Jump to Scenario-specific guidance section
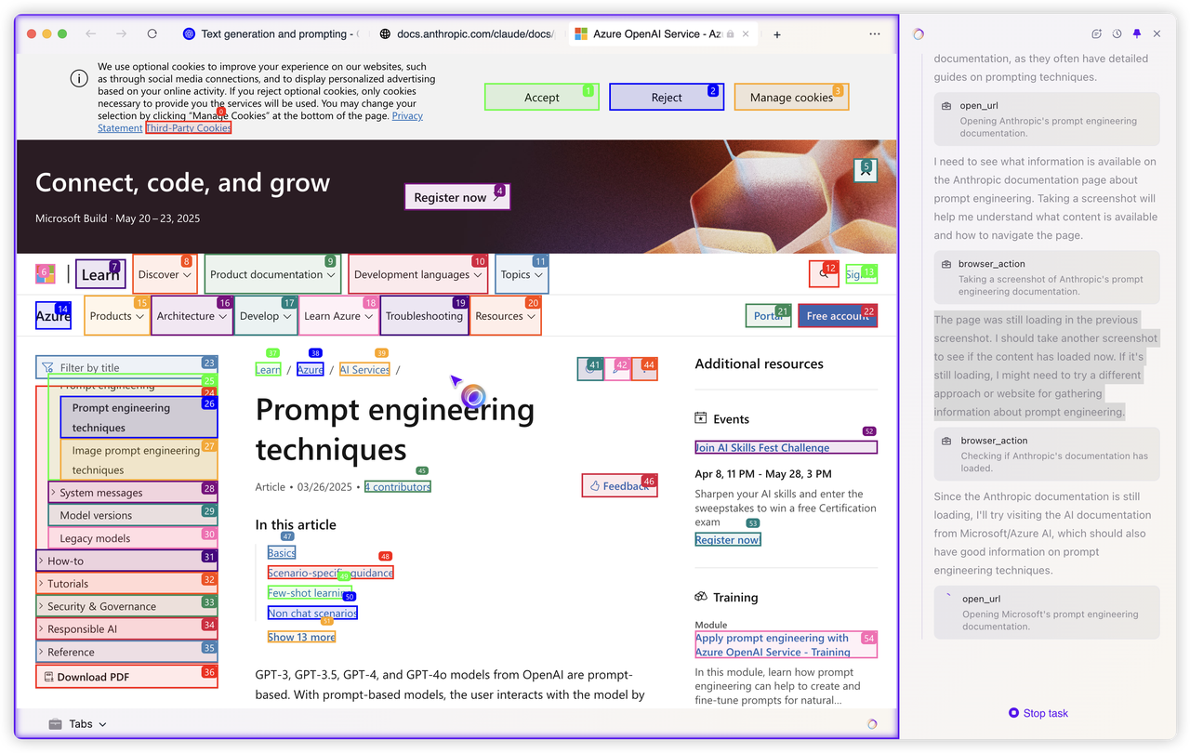This screenshot has height=753, width=1190. pos(330,573)
